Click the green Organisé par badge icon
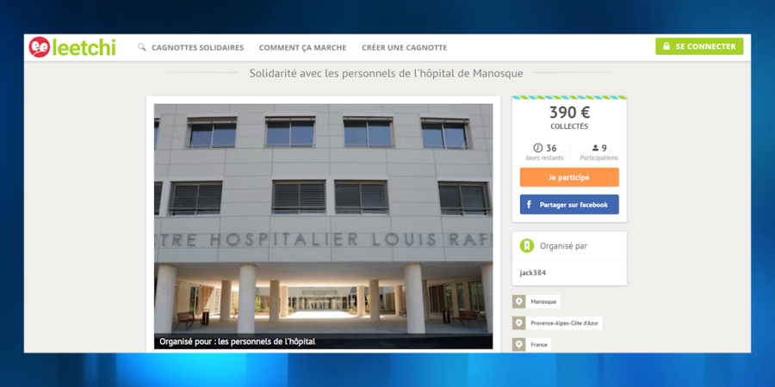 (527, 246)
